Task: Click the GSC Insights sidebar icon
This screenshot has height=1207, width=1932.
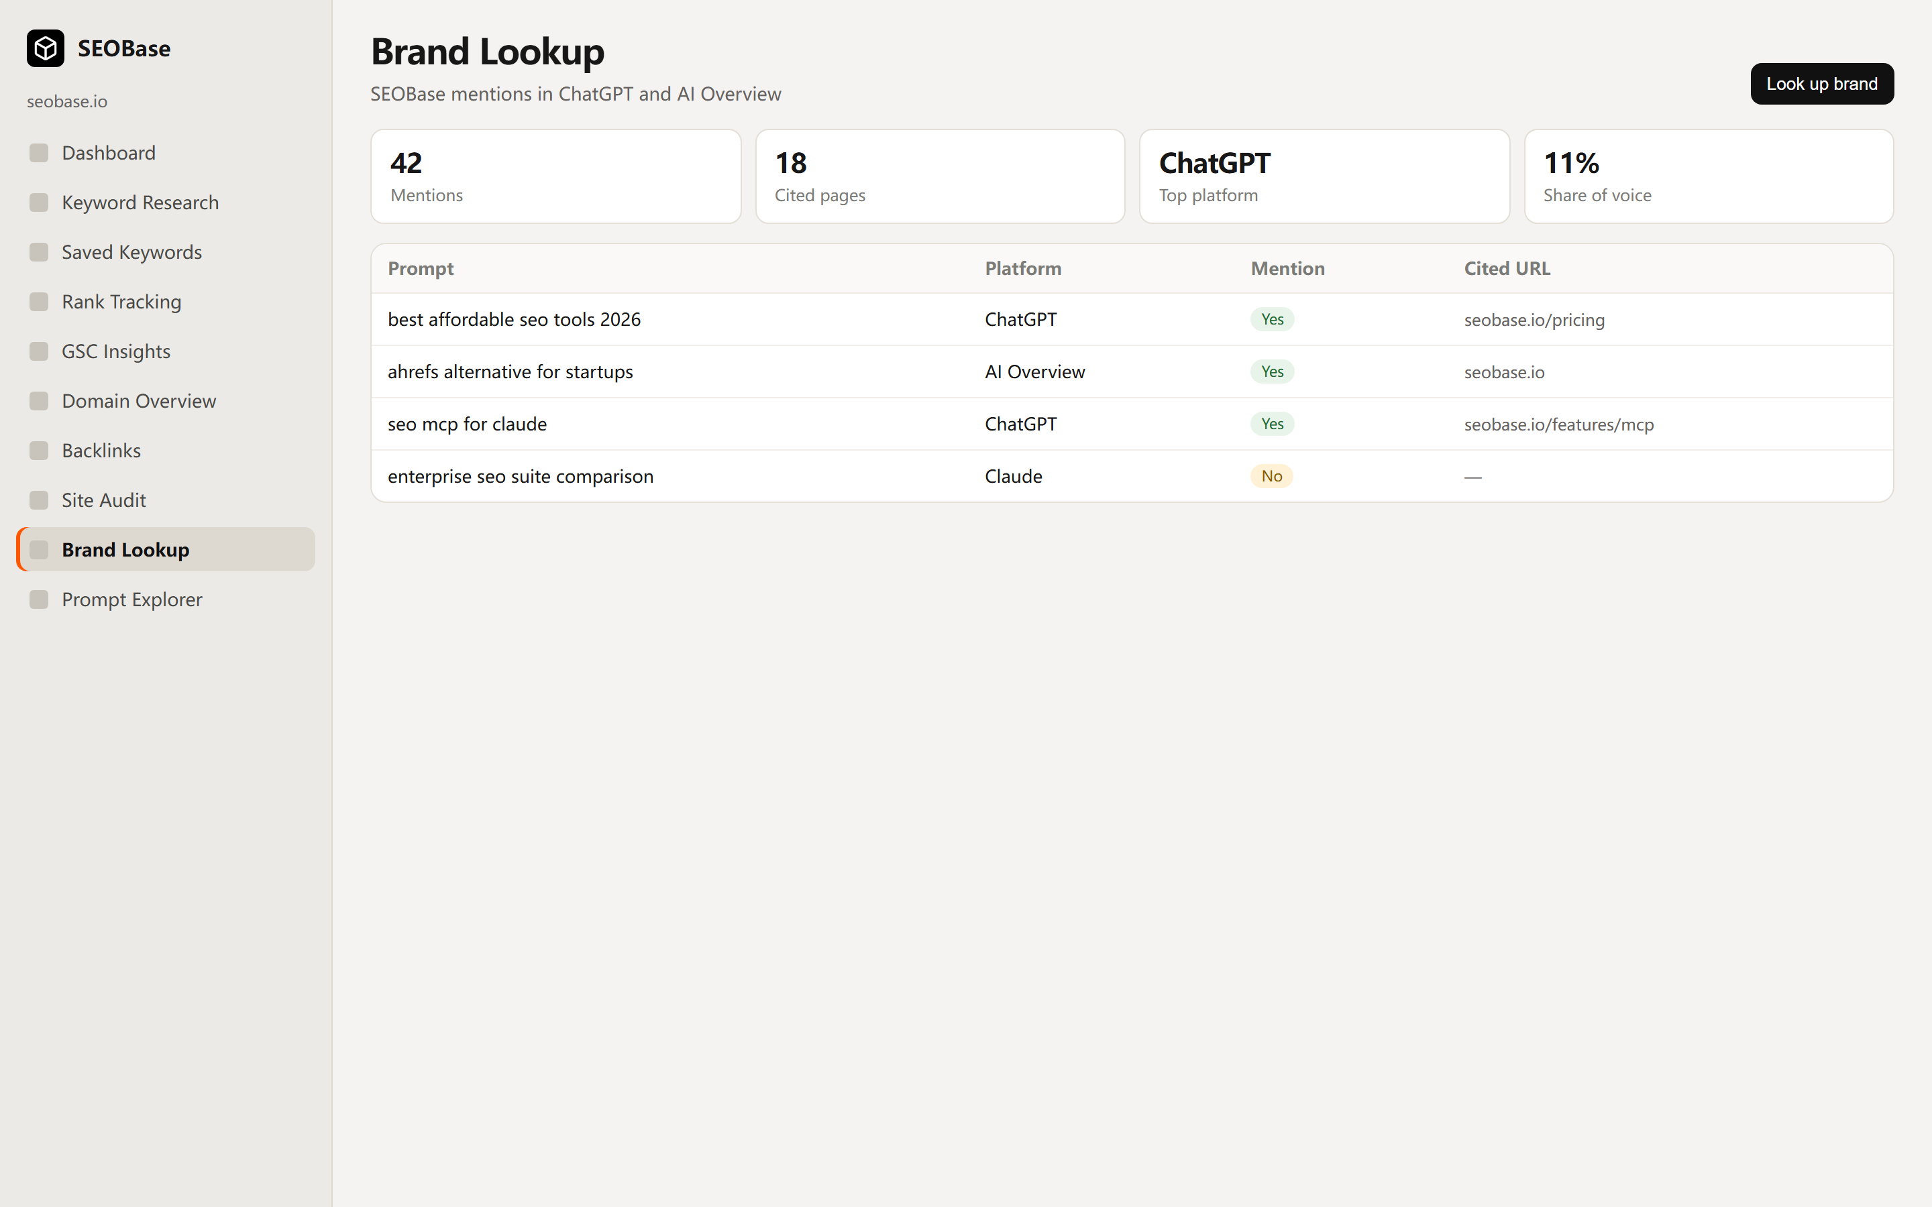Action: (x=39, y=351)
